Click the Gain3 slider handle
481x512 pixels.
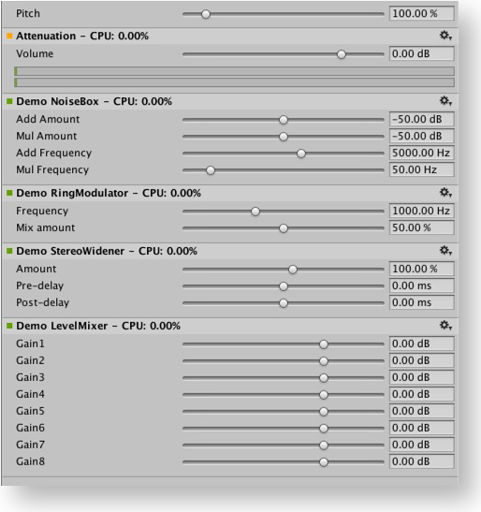324,378
